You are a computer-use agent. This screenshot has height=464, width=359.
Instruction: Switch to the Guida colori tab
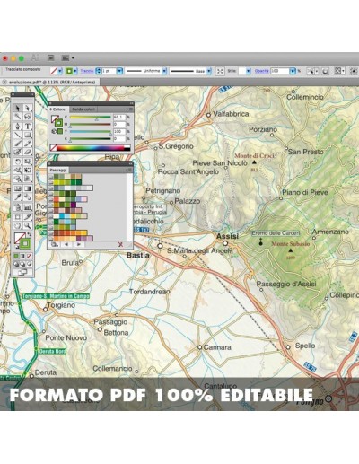pos(83,109)
